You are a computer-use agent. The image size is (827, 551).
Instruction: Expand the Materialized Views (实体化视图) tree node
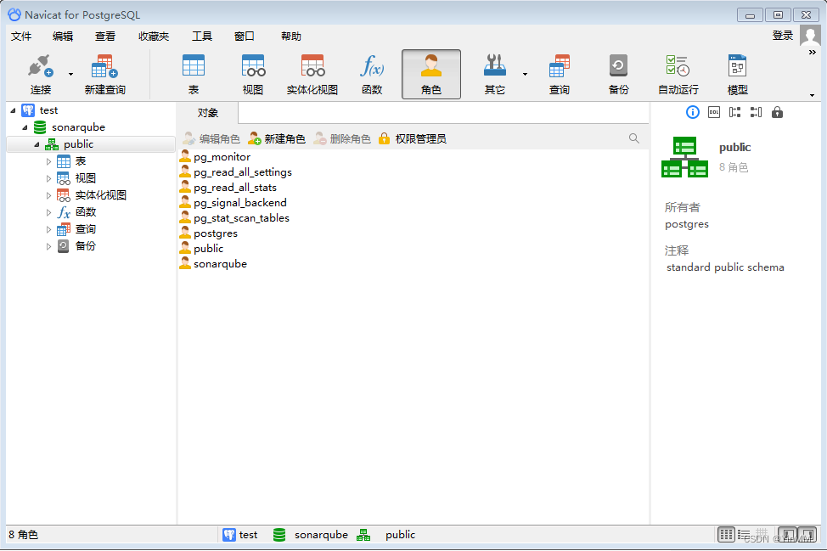point(48,195)
